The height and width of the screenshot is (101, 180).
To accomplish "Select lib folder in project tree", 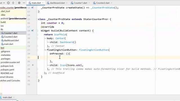I will point(2,29).
